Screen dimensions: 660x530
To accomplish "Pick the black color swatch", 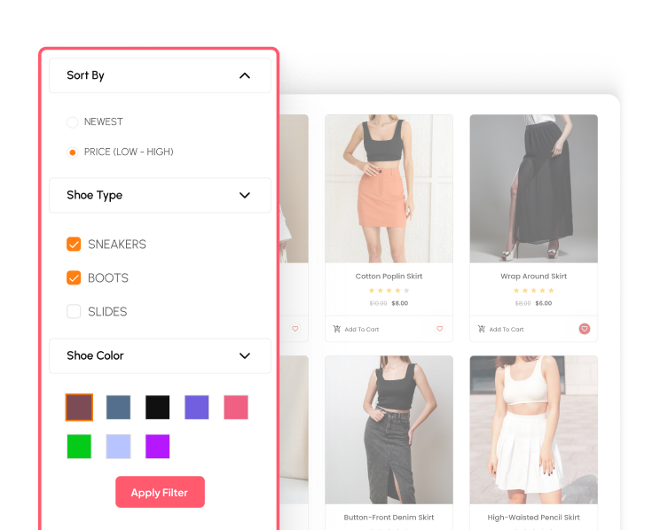I will [x=157, y=407].
